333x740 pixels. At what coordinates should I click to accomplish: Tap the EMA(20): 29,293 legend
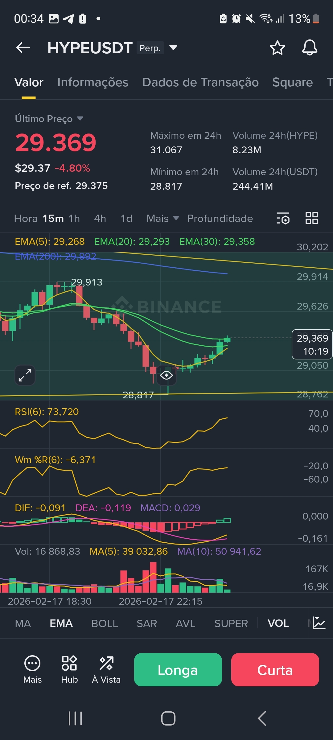tap(132, 241)
